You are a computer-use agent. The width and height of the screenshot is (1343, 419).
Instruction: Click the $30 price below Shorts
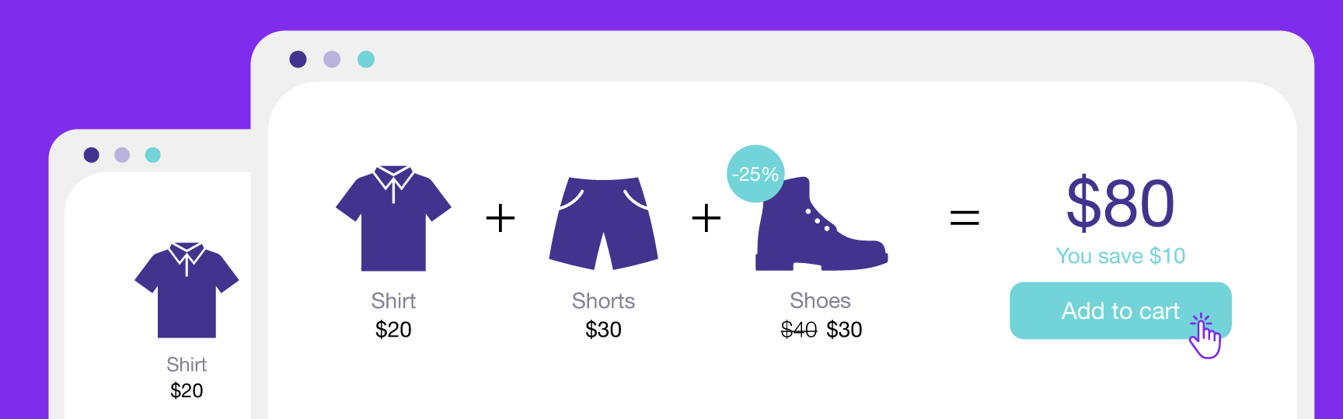tap(603, 330)
